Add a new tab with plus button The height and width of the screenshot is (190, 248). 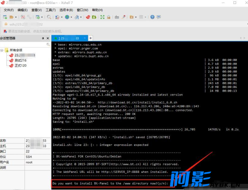coord(90,38)
